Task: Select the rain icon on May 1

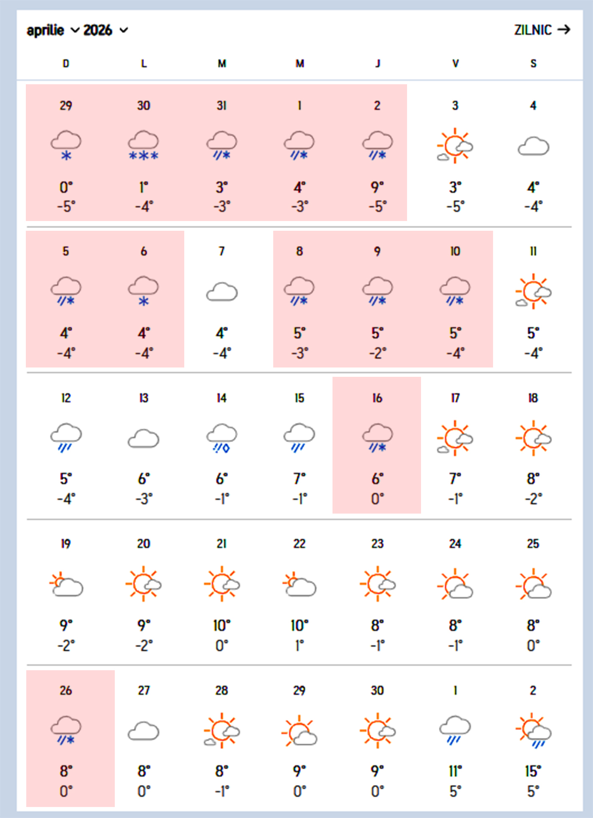Action: pyautogui.click(x=455, y=730)
